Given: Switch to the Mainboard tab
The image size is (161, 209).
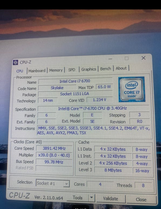Looking at the screenshot, I should 37,71.
